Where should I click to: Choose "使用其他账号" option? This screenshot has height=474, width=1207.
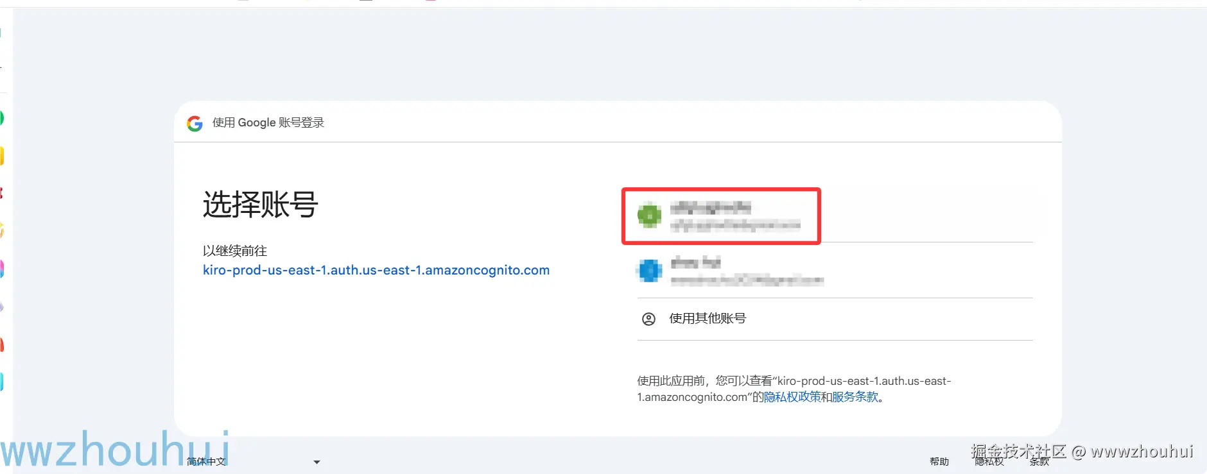click(x=835, y=319)
